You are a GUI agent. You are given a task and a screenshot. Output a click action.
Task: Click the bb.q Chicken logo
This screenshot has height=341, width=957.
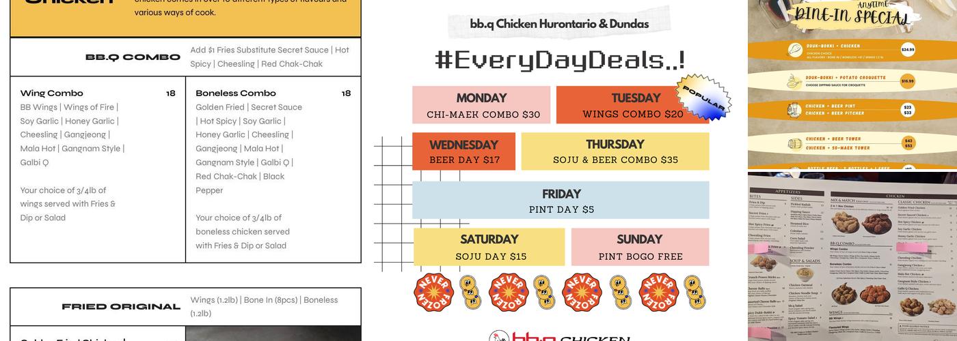point(561,336)
